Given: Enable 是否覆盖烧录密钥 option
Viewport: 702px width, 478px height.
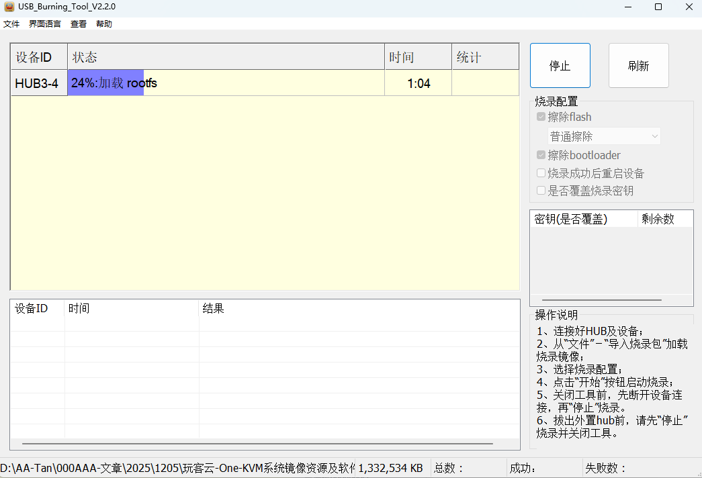Looking at the screenshot, I should pos(541,191).
